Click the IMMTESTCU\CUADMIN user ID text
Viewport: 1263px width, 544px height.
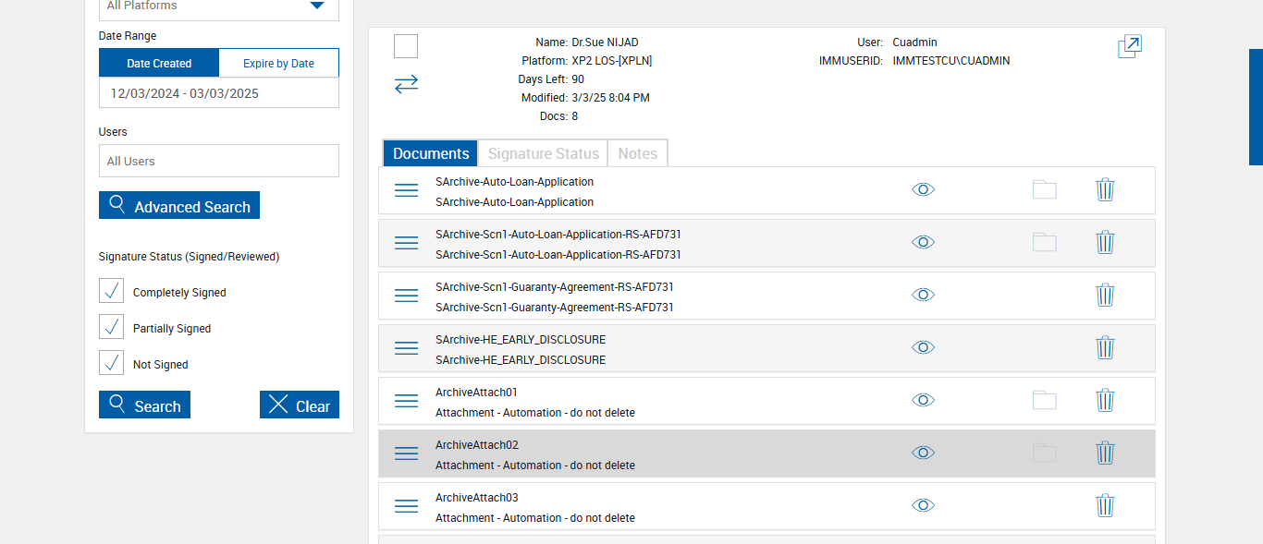click(x=951, y=61)
